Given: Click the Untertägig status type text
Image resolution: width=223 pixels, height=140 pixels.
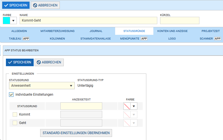Looking at the screenshot, I should (x=85, y=86).
